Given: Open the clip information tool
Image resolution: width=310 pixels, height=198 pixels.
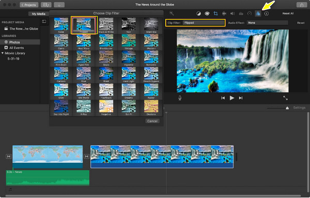Looking at the screenshot, I should point(267,13).
